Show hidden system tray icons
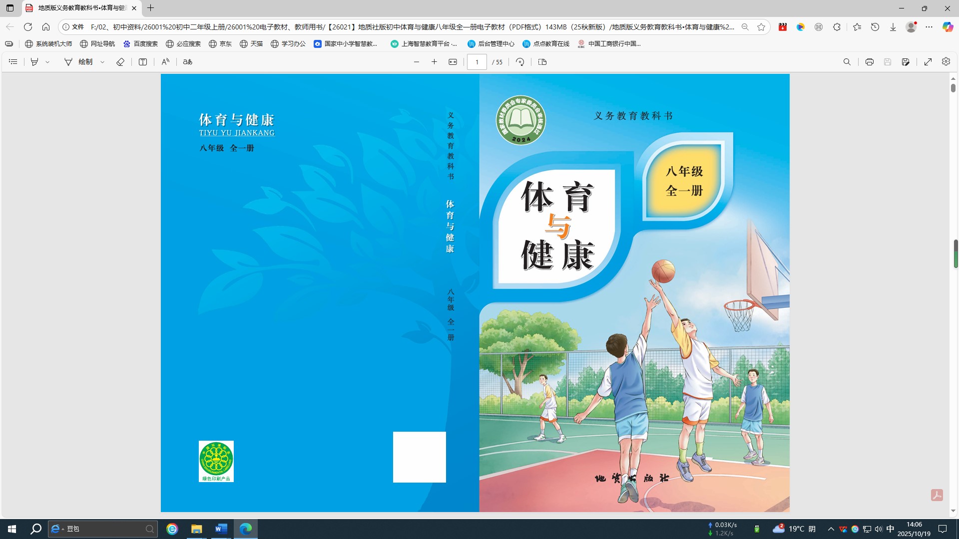The image size is (959, 539). [x=831, y=529]
